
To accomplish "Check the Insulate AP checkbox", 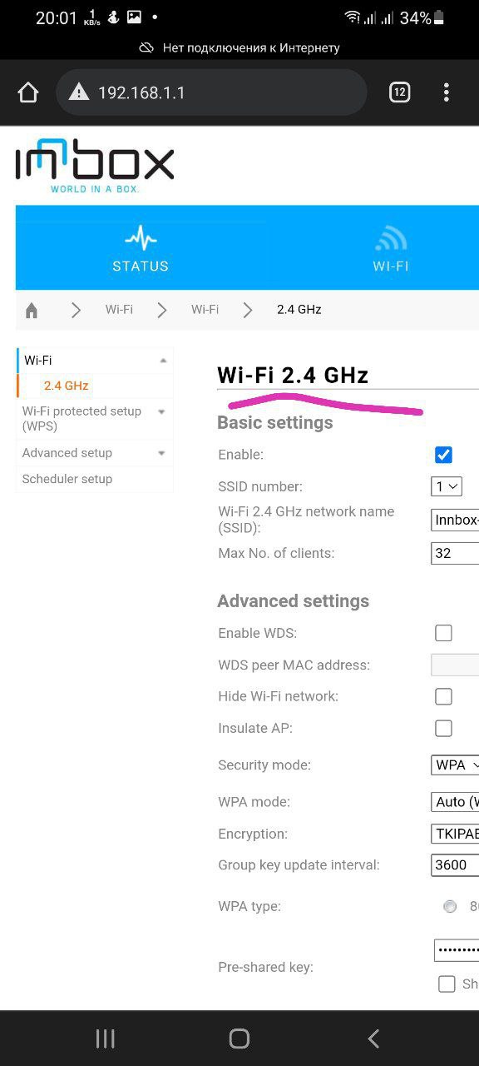I will click(x=444, y=728).
